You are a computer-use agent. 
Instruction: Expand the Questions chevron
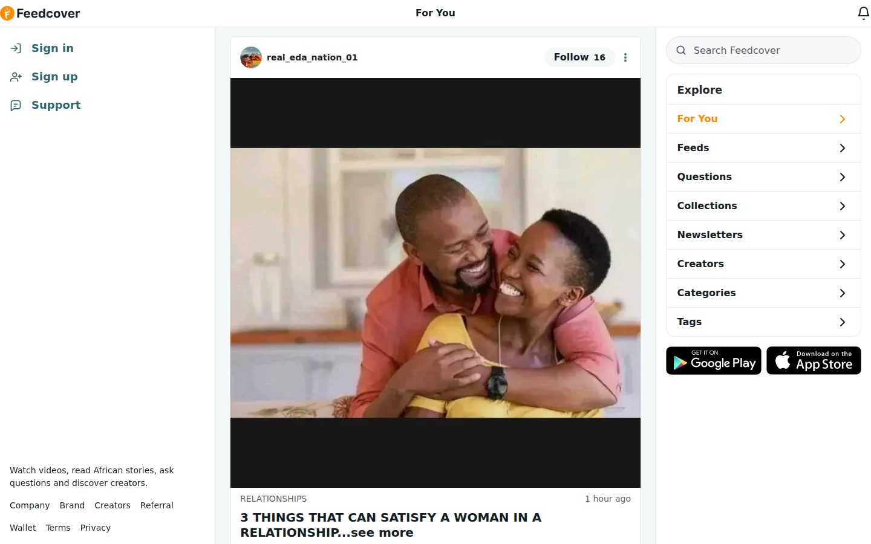(843, 177)
